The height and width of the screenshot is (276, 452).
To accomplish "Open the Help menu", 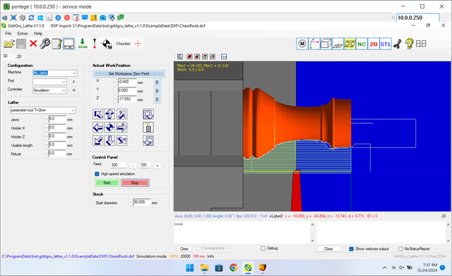I will pos(38,33).
